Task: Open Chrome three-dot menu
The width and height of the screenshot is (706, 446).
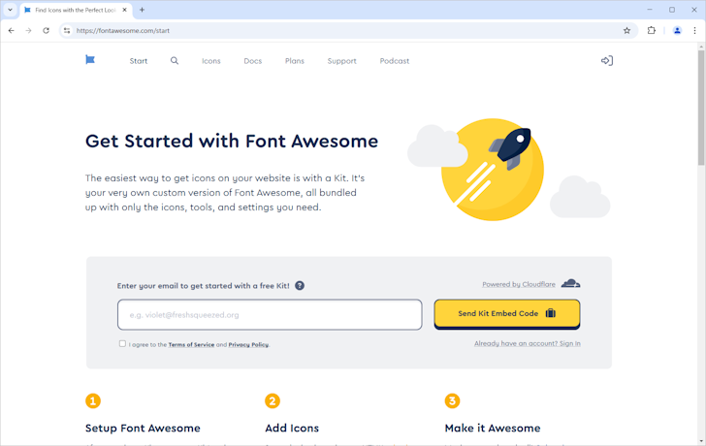Action: (x=695, y=30)
